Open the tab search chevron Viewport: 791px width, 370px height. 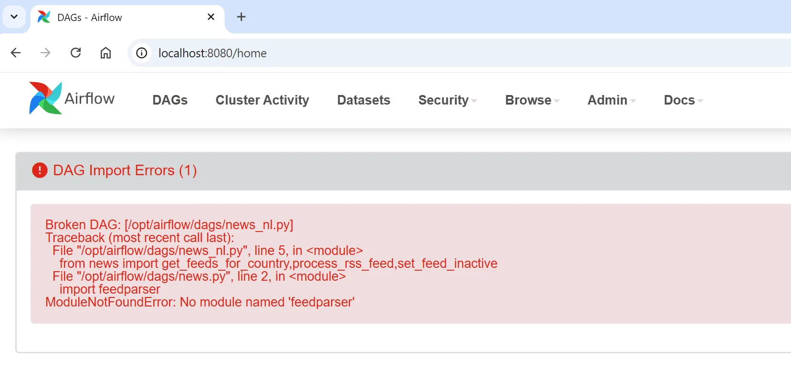(14, 17)
